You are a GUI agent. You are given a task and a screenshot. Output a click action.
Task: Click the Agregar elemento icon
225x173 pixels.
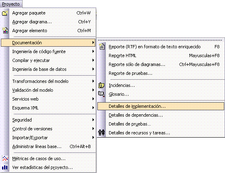(5, 31)
